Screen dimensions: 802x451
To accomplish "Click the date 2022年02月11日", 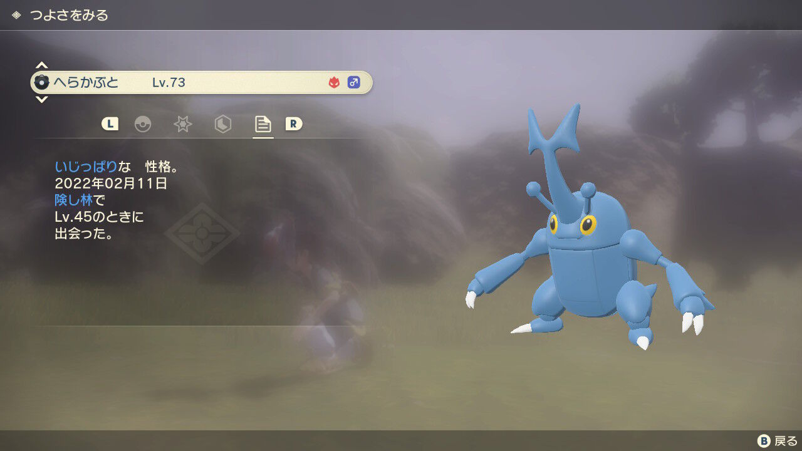I will [111, 184].
